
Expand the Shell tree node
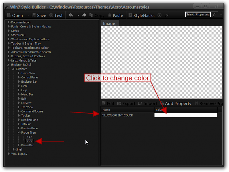pyautogui.click(x=13, y=149)
